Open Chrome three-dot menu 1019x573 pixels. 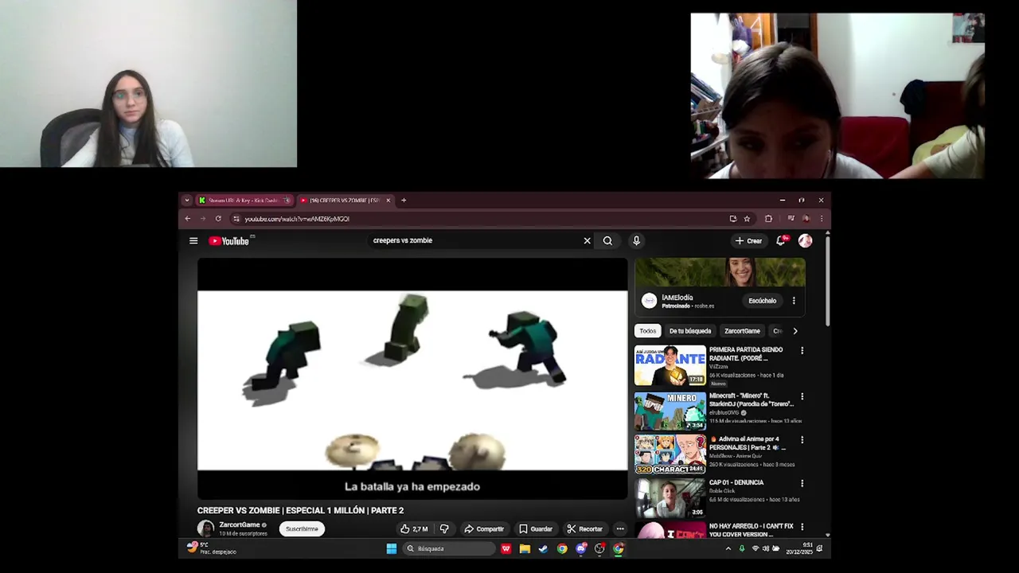pyautogui.click(x=821, y=218)
